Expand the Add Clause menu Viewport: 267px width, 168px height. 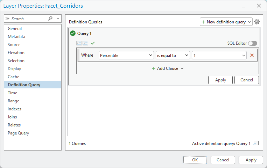pos(168,68)
